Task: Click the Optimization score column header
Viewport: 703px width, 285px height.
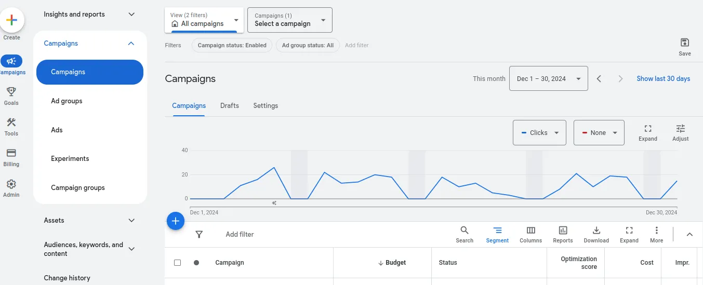Action: pos(579,263)
